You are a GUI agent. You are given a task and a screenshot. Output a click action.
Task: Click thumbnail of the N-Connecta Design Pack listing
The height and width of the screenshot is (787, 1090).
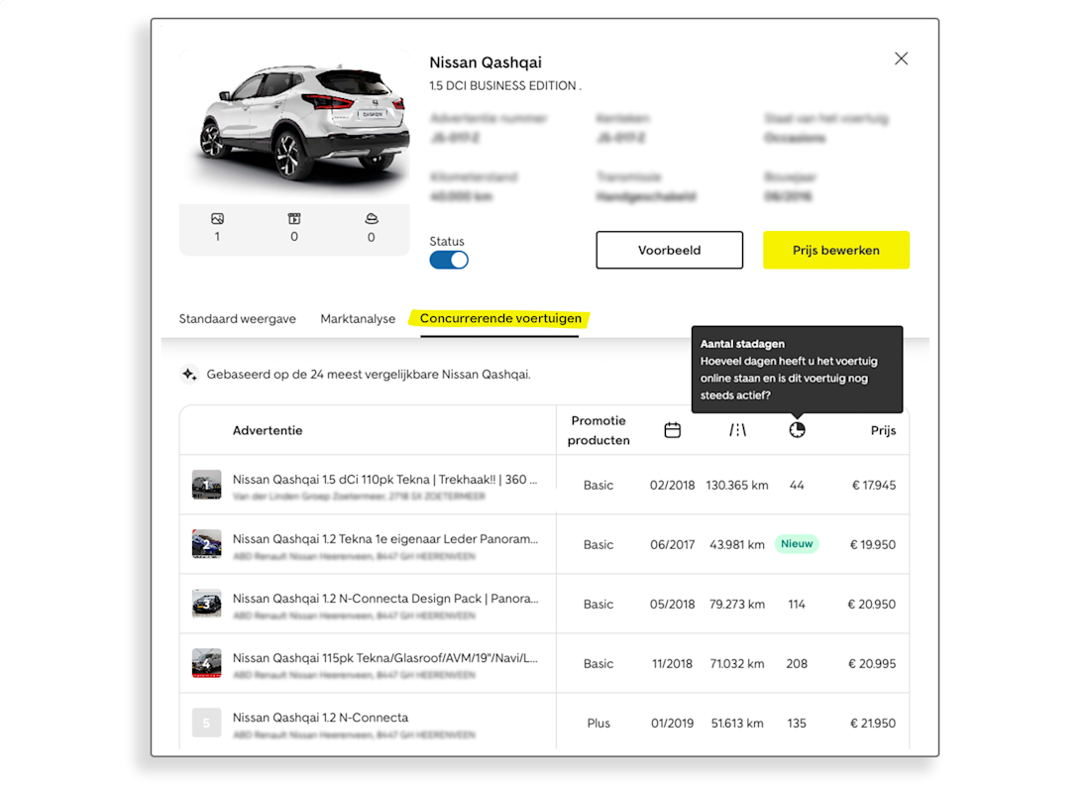[206, 604]
